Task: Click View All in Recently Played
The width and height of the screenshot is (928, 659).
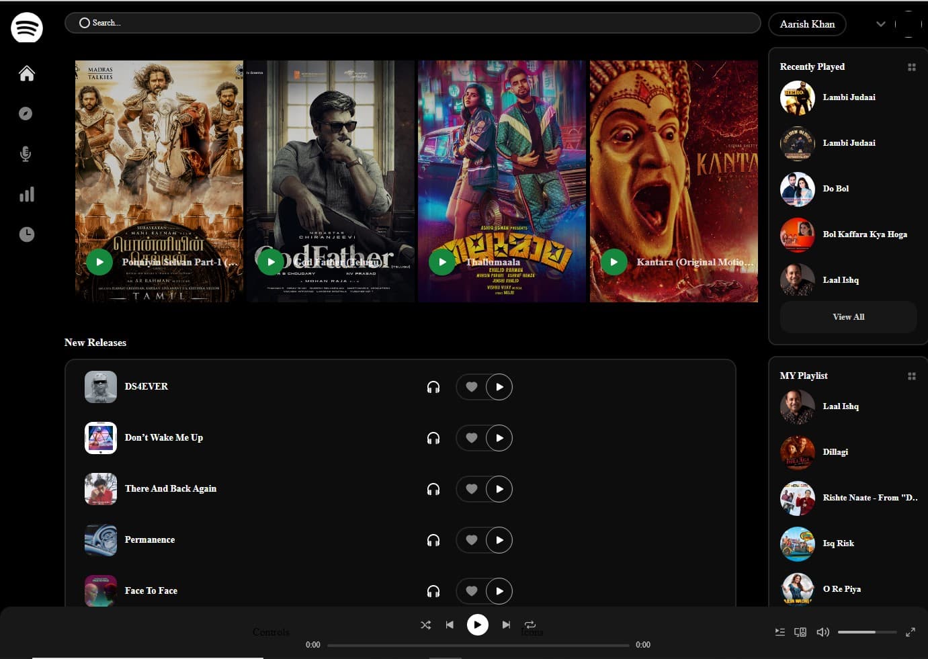Action: [849, 317]
